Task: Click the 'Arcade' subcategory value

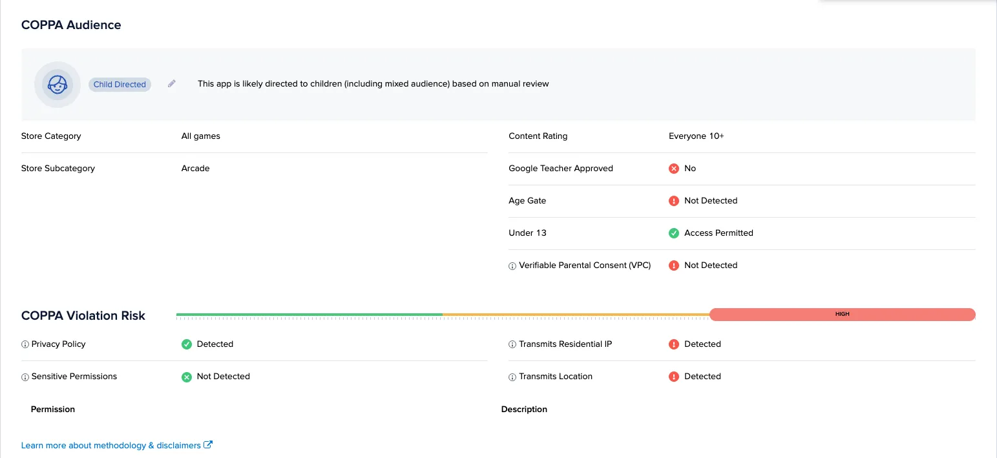Action: point(196,169)
